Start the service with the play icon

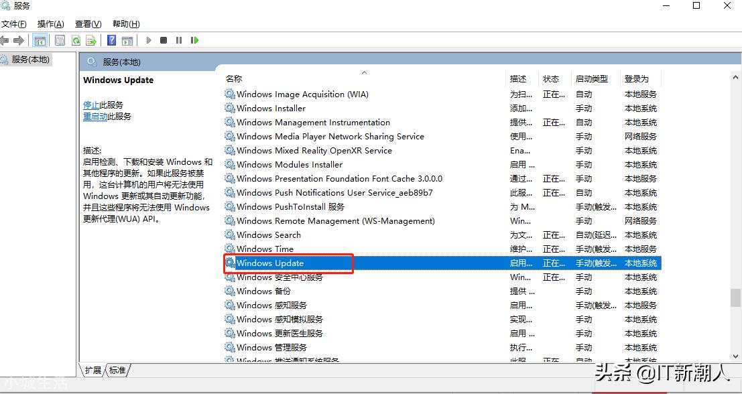click(149, 40)
